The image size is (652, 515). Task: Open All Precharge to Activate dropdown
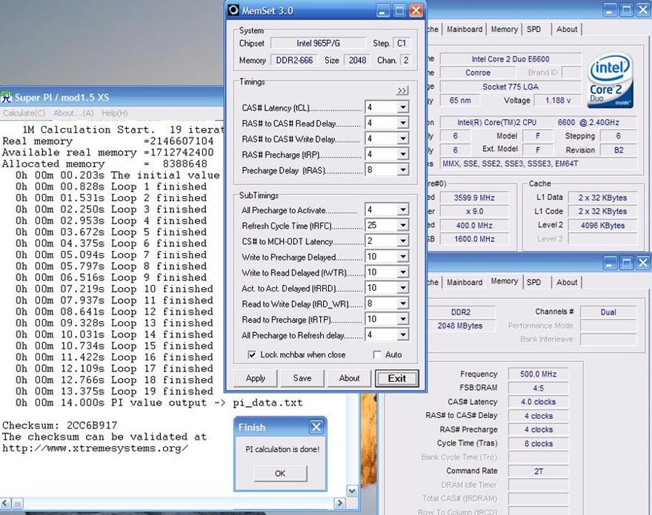point(402,209)
